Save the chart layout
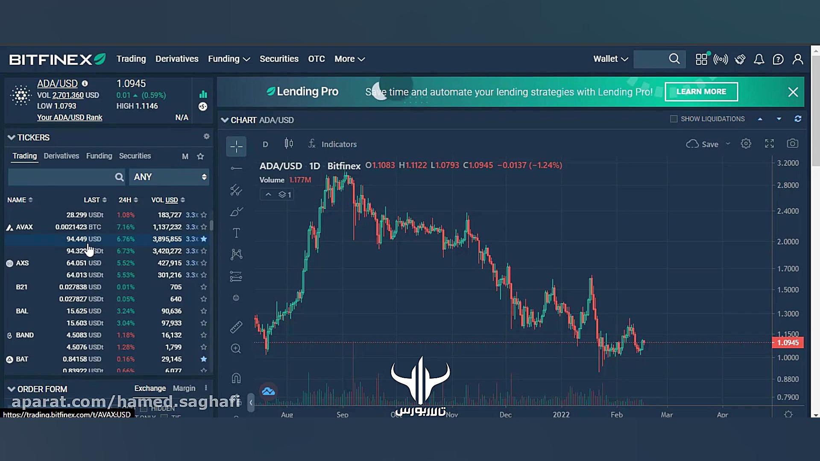Image resolution: width=820 pixels, height=461 pixels. pyautogui.click(x=703, y=144)
